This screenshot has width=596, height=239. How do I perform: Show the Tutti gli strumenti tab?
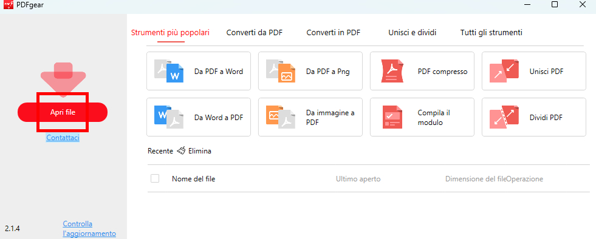(x=491, y=33)
